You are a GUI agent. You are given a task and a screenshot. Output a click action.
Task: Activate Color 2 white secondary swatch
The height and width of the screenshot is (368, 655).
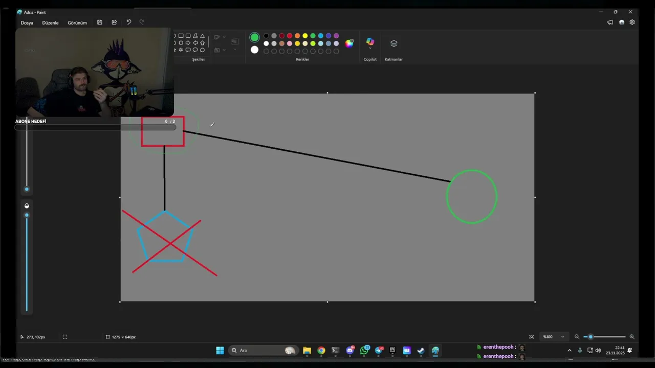(x=254, y=50)
